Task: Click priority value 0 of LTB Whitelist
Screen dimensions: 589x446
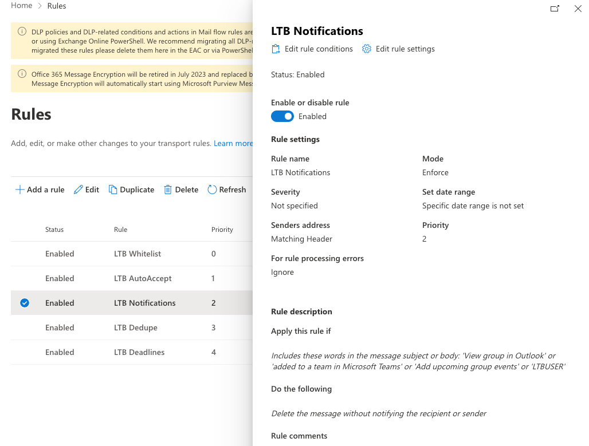Action: pos(213,254)
